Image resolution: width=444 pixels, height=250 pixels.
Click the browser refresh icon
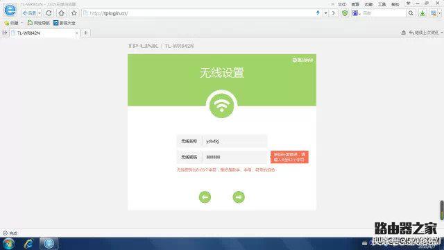49,13
